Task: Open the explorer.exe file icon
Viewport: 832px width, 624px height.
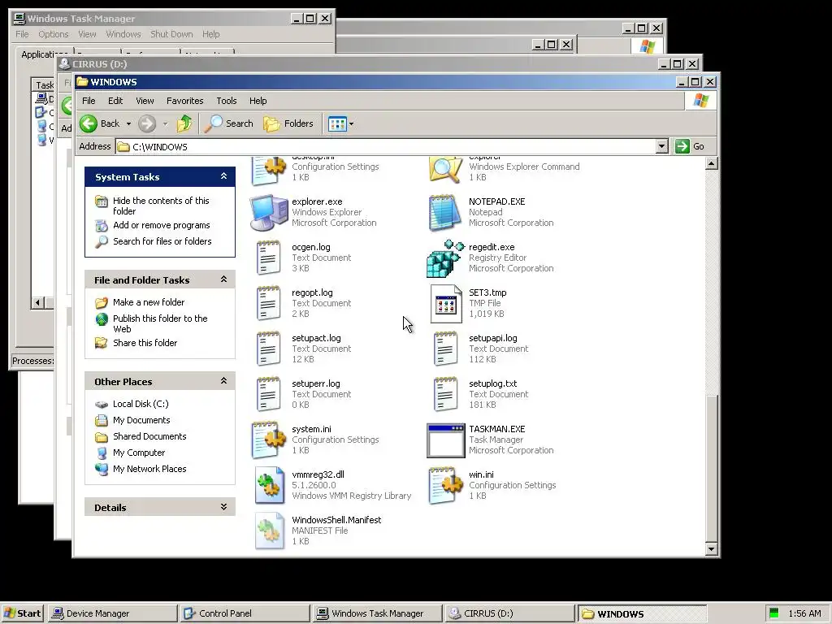Action: tap(269, 212)
